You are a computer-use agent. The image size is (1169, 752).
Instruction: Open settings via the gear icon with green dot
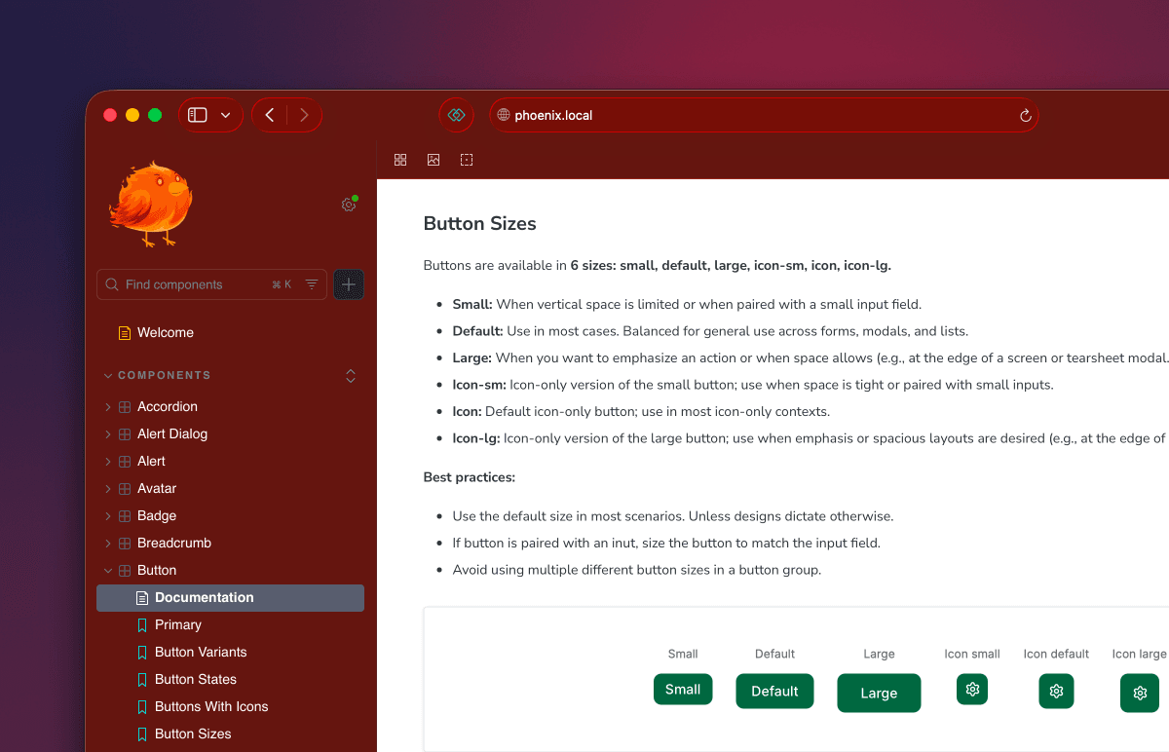(349, 205)
